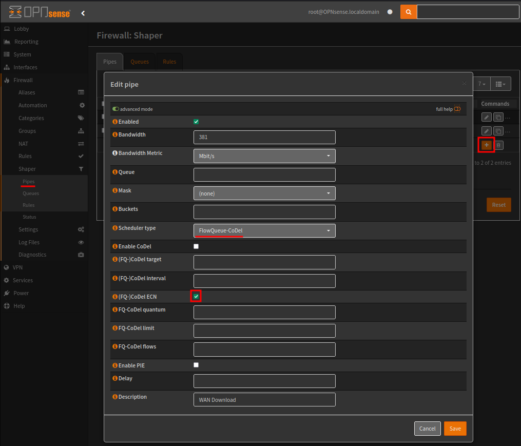
Task: Click the trash delete icon in Commands
Action: [x=498, y=145]
